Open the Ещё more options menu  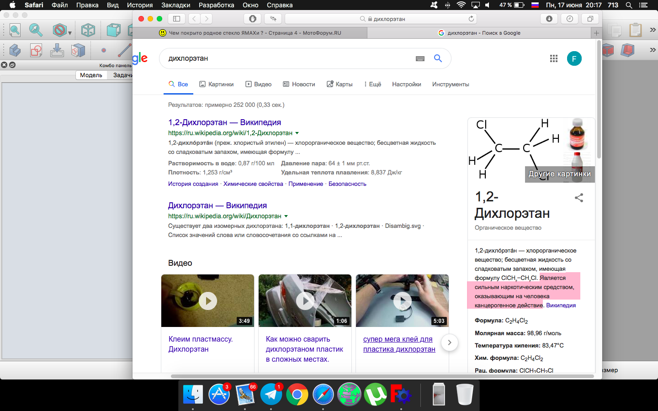point(372,84)
